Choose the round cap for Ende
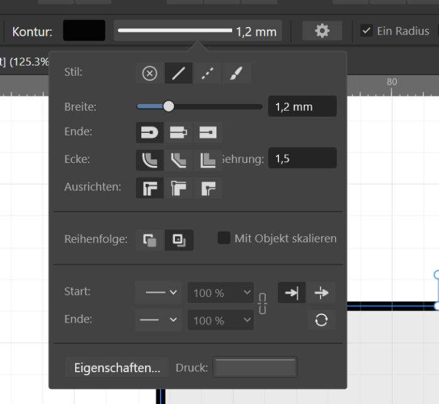Image resolution: width=439 pixels, height=404 pixels. [x=150, y=133]
